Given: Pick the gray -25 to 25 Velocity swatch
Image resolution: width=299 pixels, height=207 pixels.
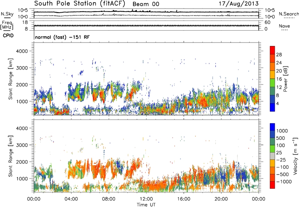Looking at the screenshot, I should click(272, 156).
